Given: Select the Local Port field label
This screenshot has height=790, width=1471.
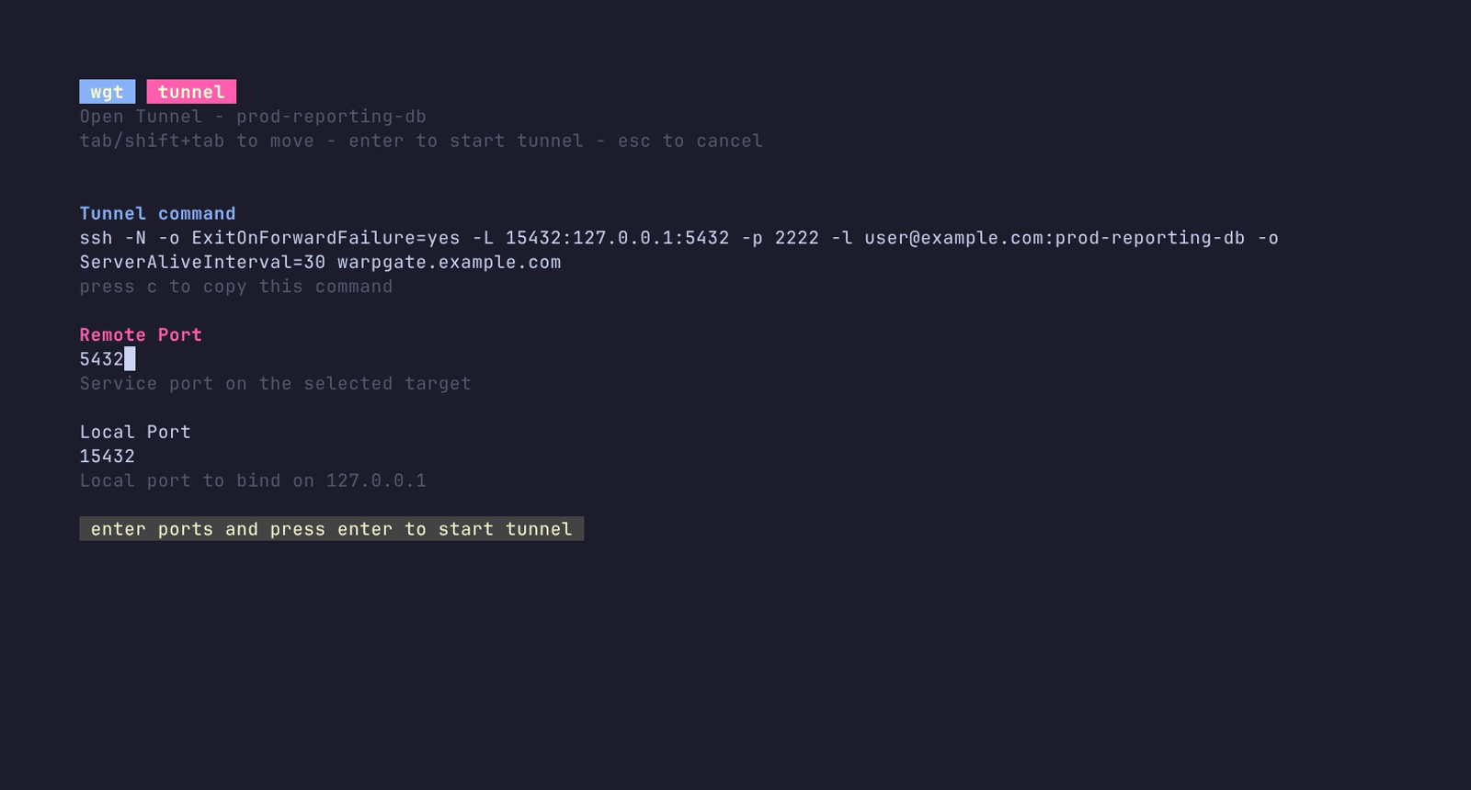Looking at the screenshot, I should click(135, 432).
